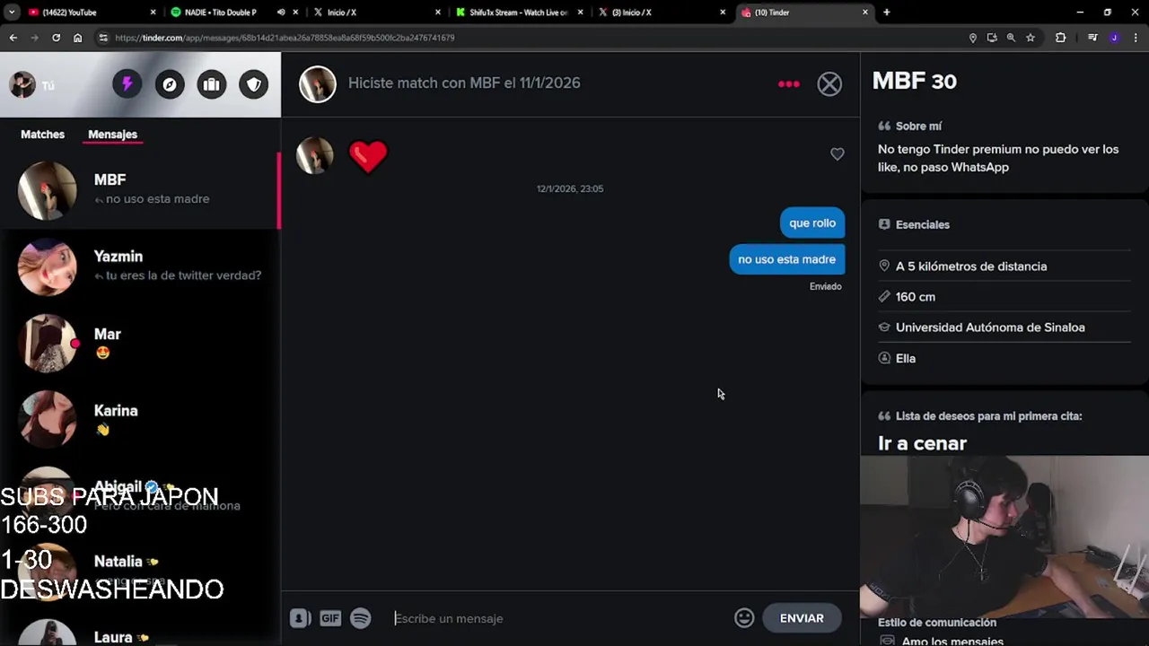Click the 'Ella' pronoun row
This screenshot has width=1149, height=646.
(1004, 358)
